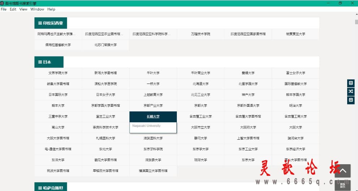Click 一桥大学
Image resolution: width=358 pixels, height=191 pixels.
(x=153, y=84)
